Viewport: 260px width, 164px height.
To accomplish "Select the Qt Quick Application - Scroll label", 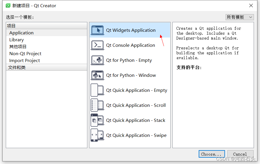I will tap(136, 105).
